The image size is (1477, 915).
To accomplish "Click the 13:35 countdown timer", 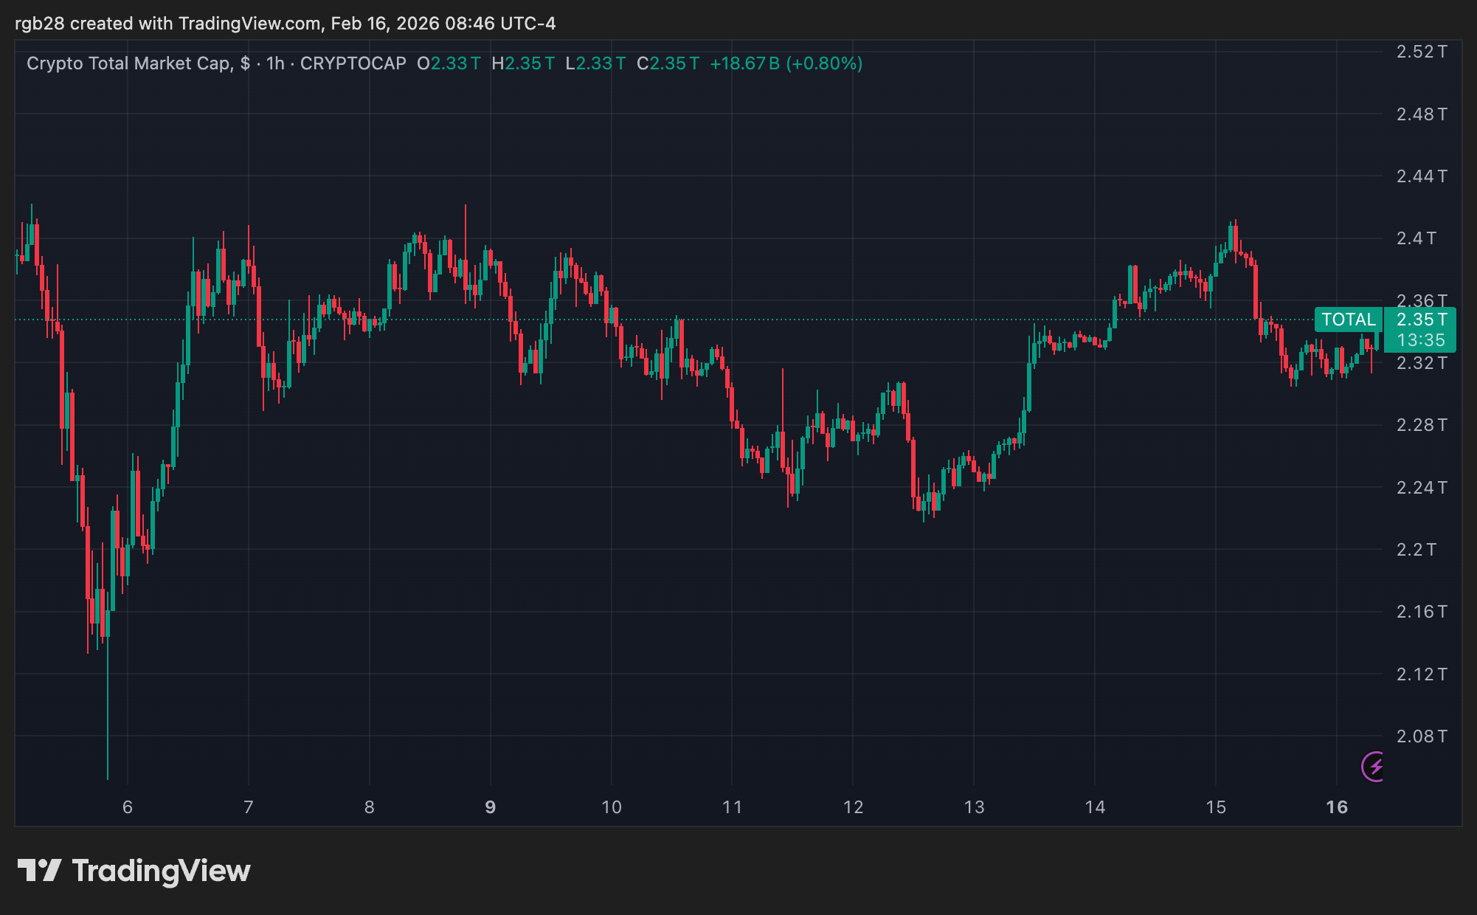I will (x=1420, y=341).
